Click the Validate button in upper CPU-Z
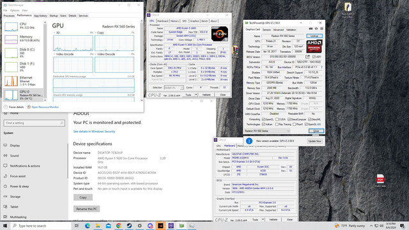Screen dimensions: 409x230 coord(206,95)
